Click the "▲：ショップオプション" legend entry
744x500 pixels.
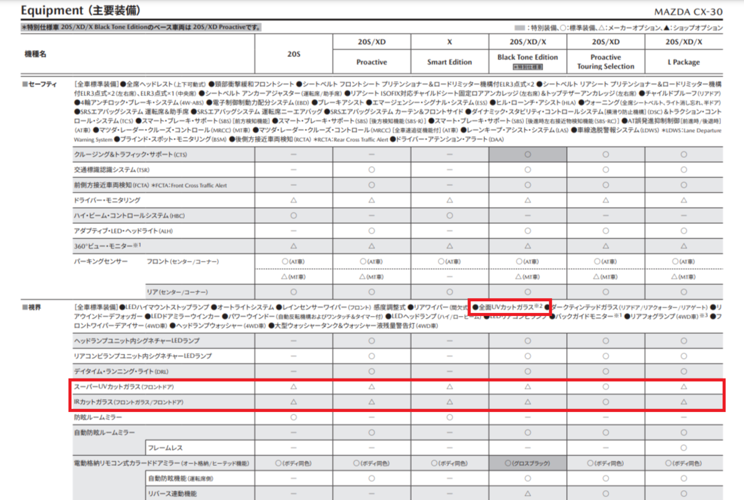pyautogui.click(x=692, y=28)
